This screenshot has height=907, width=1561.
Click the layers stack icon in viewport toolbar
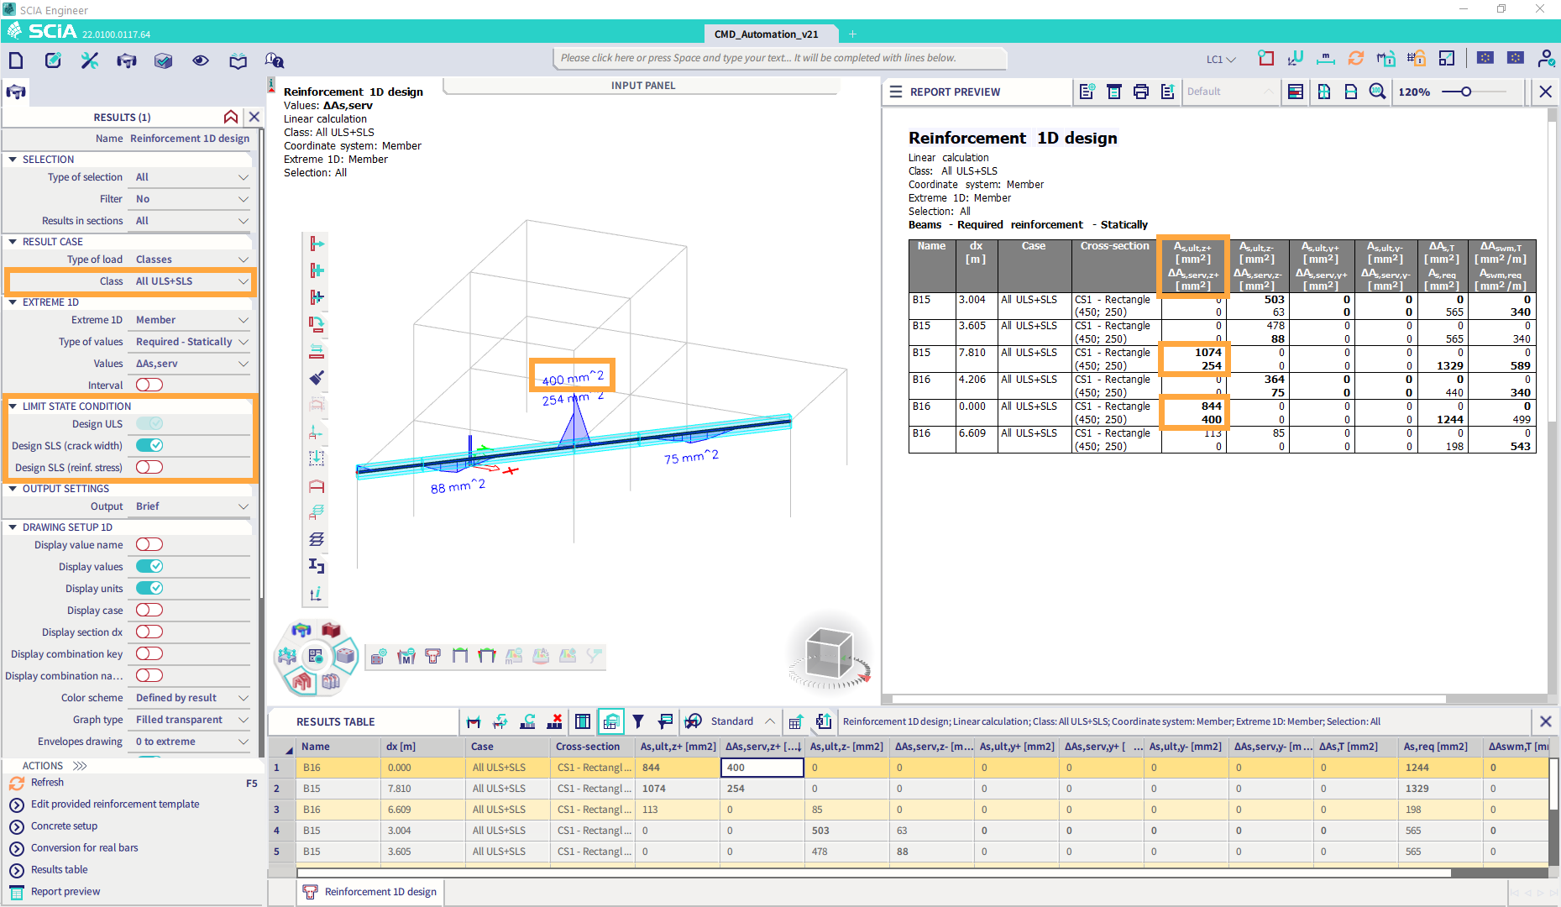point(317,539)
